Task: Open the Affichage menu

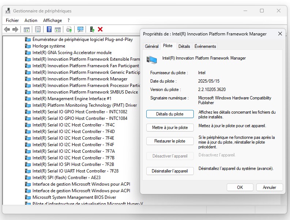Action: pos(52,20)
